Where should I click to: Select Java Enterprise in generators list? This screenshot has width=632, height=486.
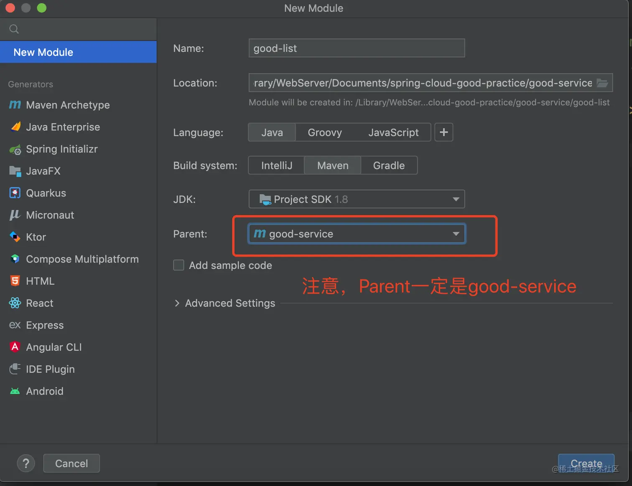pos(63,127)
